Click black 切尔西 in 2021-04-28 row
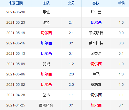 pyautogui.click(x=96, y=95)
